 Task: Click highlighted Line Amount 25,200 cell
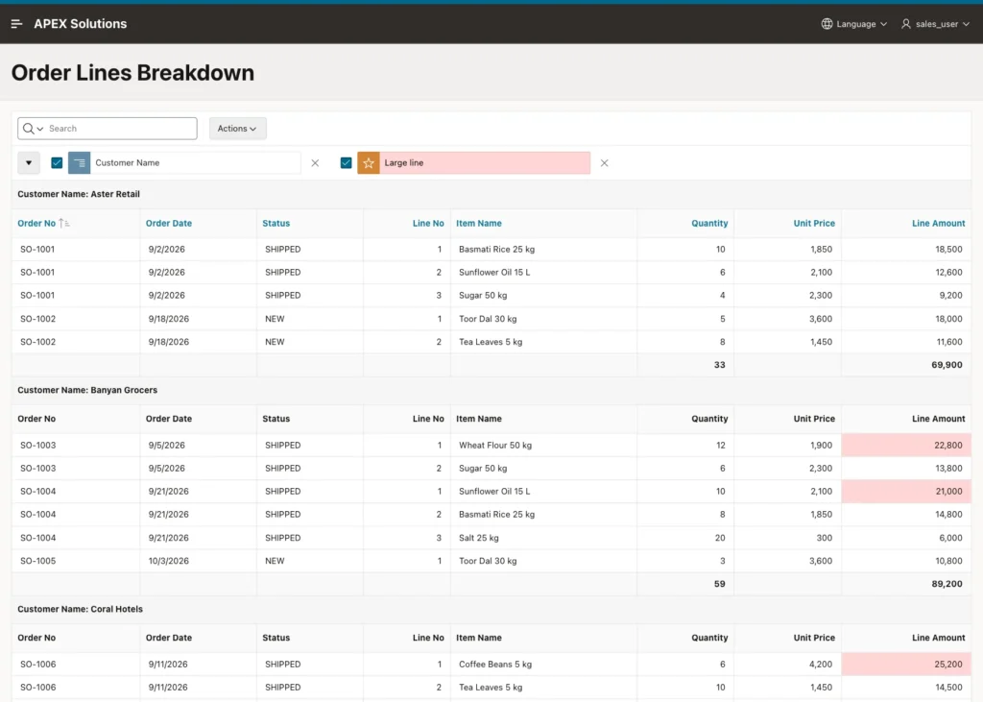pos(906,665)
